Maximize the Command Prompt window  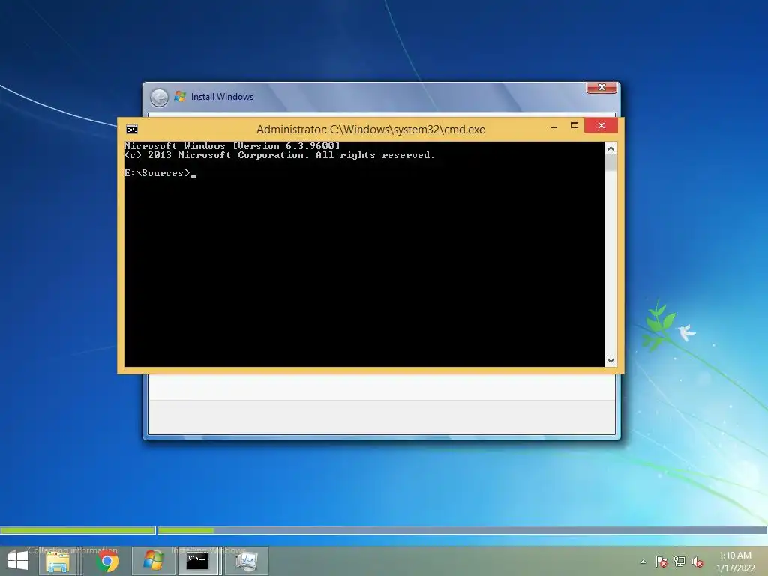574,126
